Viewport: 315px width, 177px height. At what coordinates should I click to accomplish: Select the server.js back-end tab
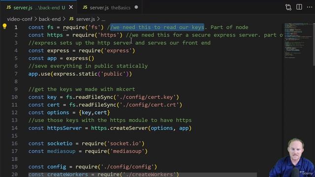pyautogui.click(x=39, y=7)
